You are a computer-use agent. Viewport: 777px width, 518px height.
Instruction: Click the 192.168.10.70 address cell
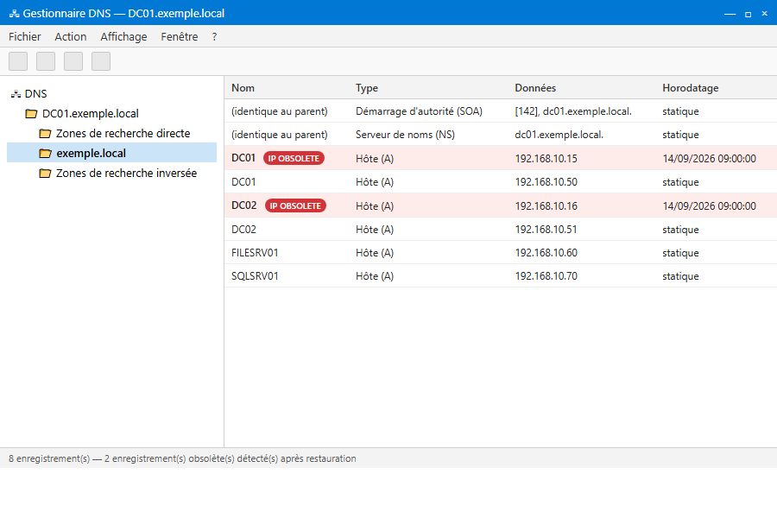[x=546, y=276]
